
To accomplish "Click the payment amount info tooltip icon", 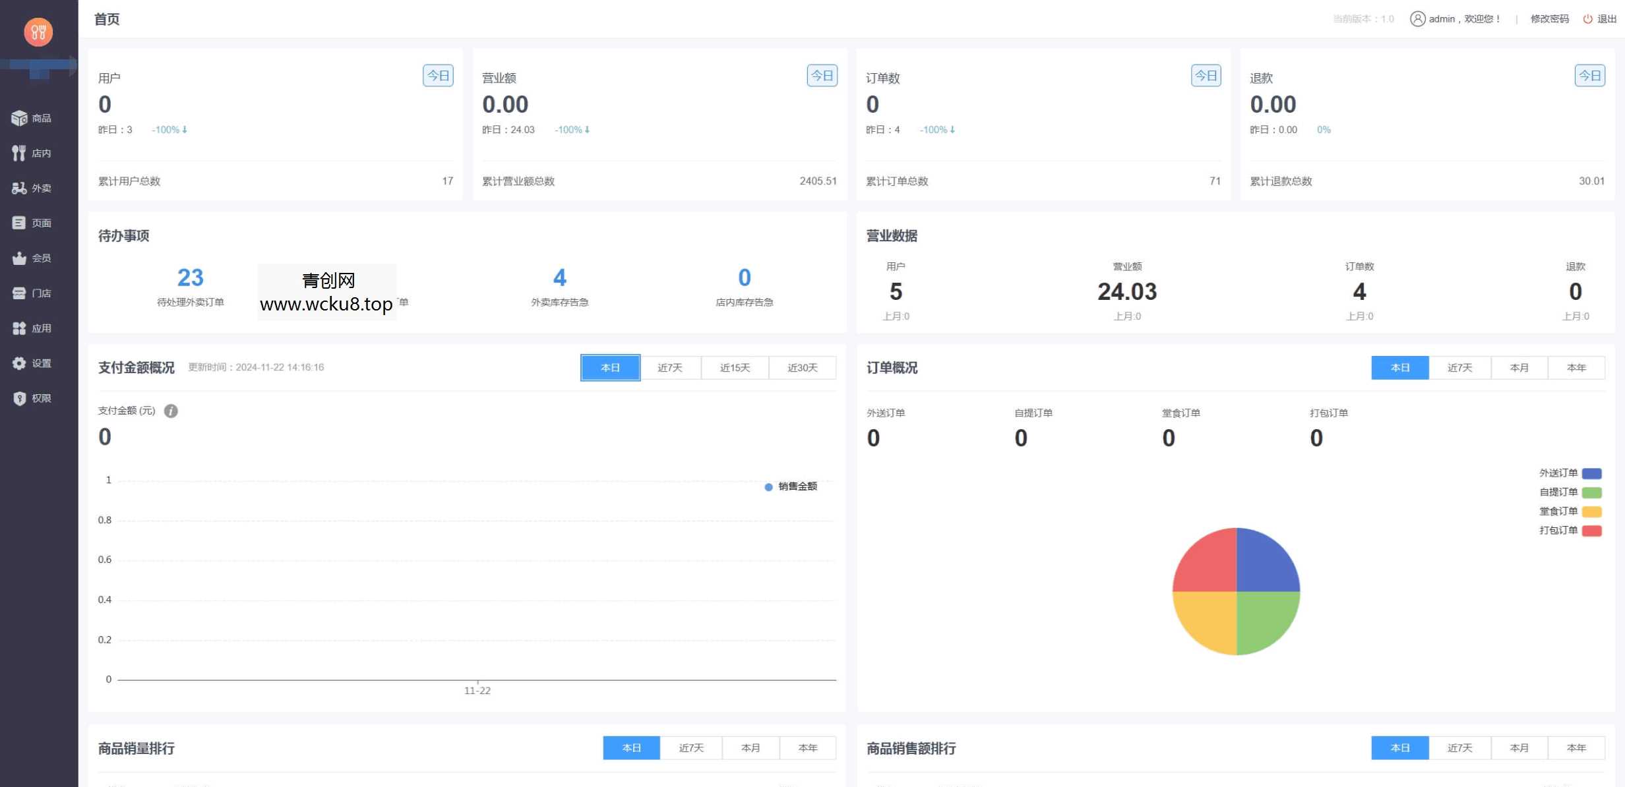I will 171,410.
